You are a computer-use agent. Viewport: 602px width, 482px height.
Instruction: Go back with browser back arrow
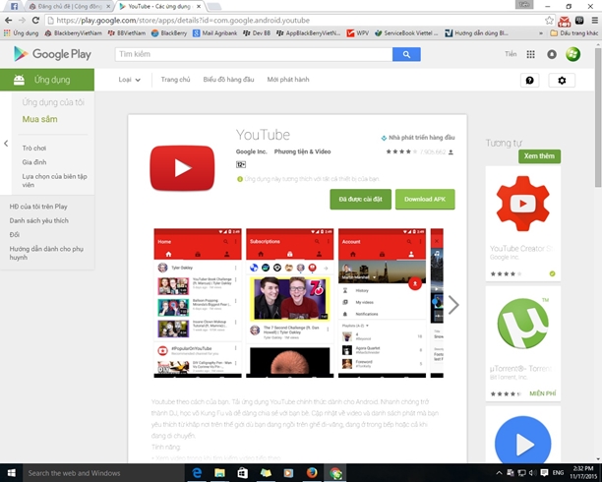pyautogui.click(x=8, y=21)
